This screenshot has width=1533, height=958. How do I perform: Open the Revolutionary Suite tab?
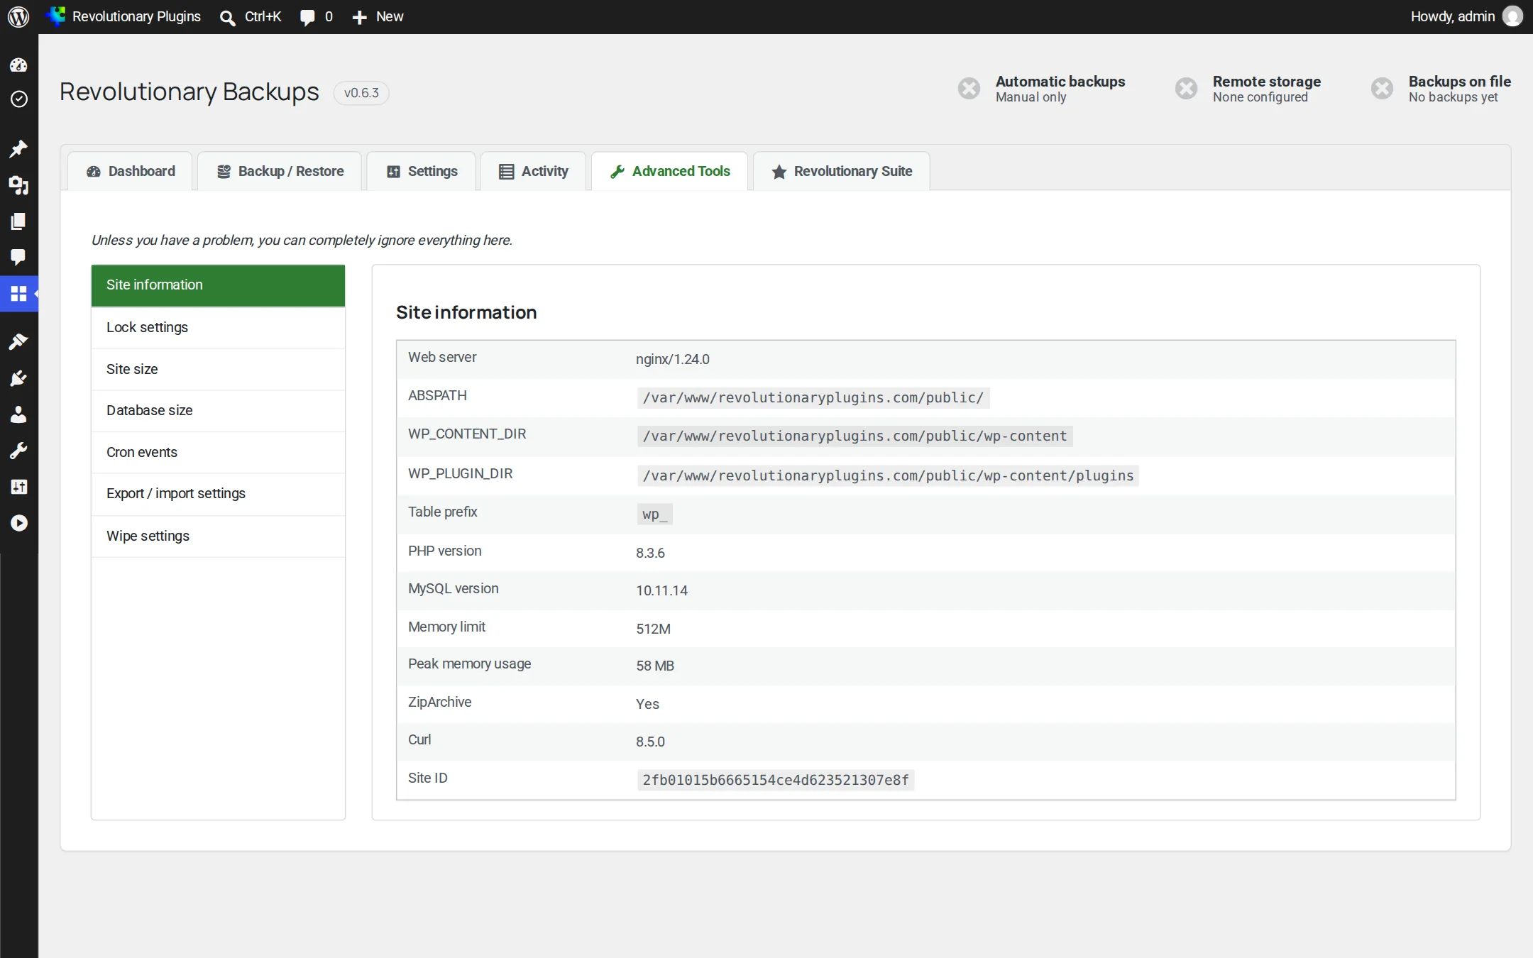coord(842,171)
